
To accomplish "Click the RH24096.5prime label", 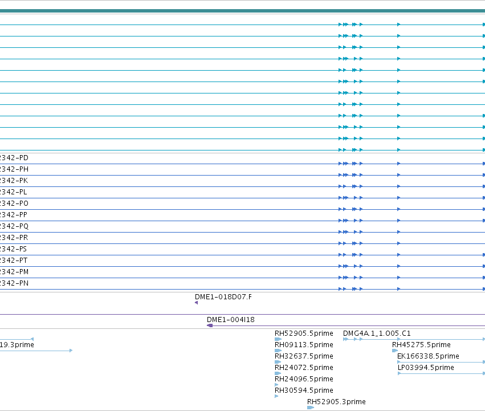I will 304,379.
